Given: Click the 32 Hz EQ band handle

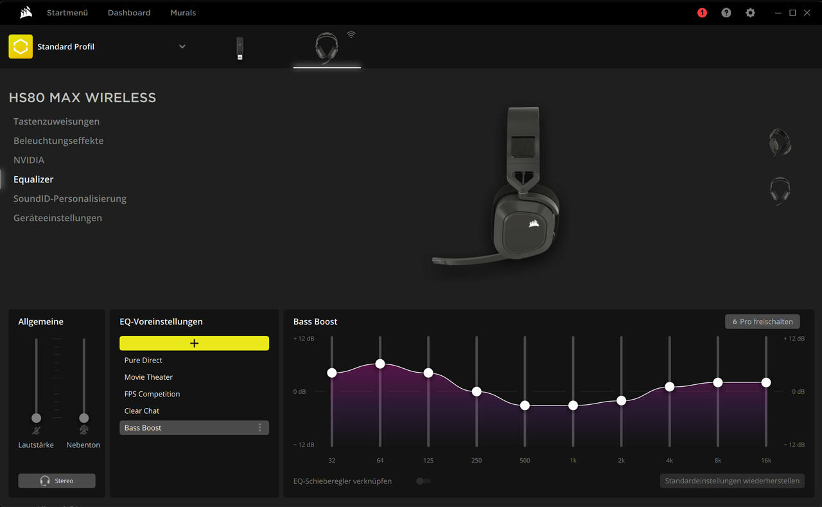Looking at the screenshot, I should pos(332,373).
